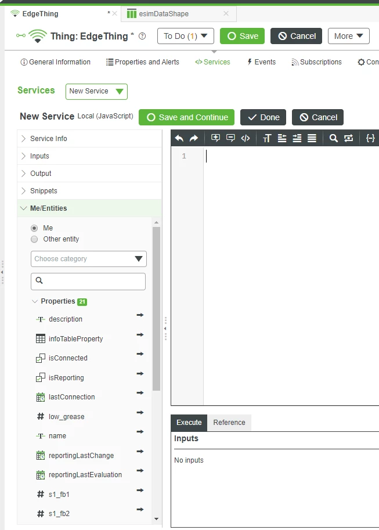Collapse the Me/Entities section

[89, 208]
